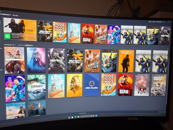
Task: Select the grey Call of Duty cover in grid
Action: click(56, 60)
